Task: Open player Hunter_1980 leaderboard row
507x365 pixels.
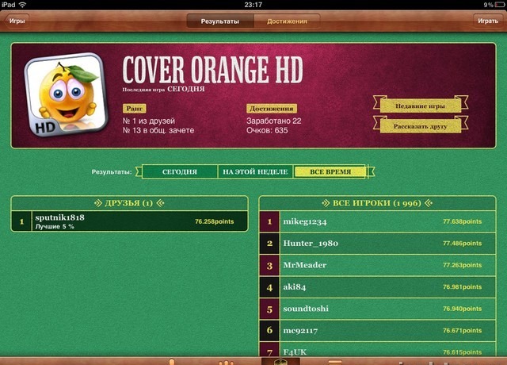Action: click(x=377, y=244)
